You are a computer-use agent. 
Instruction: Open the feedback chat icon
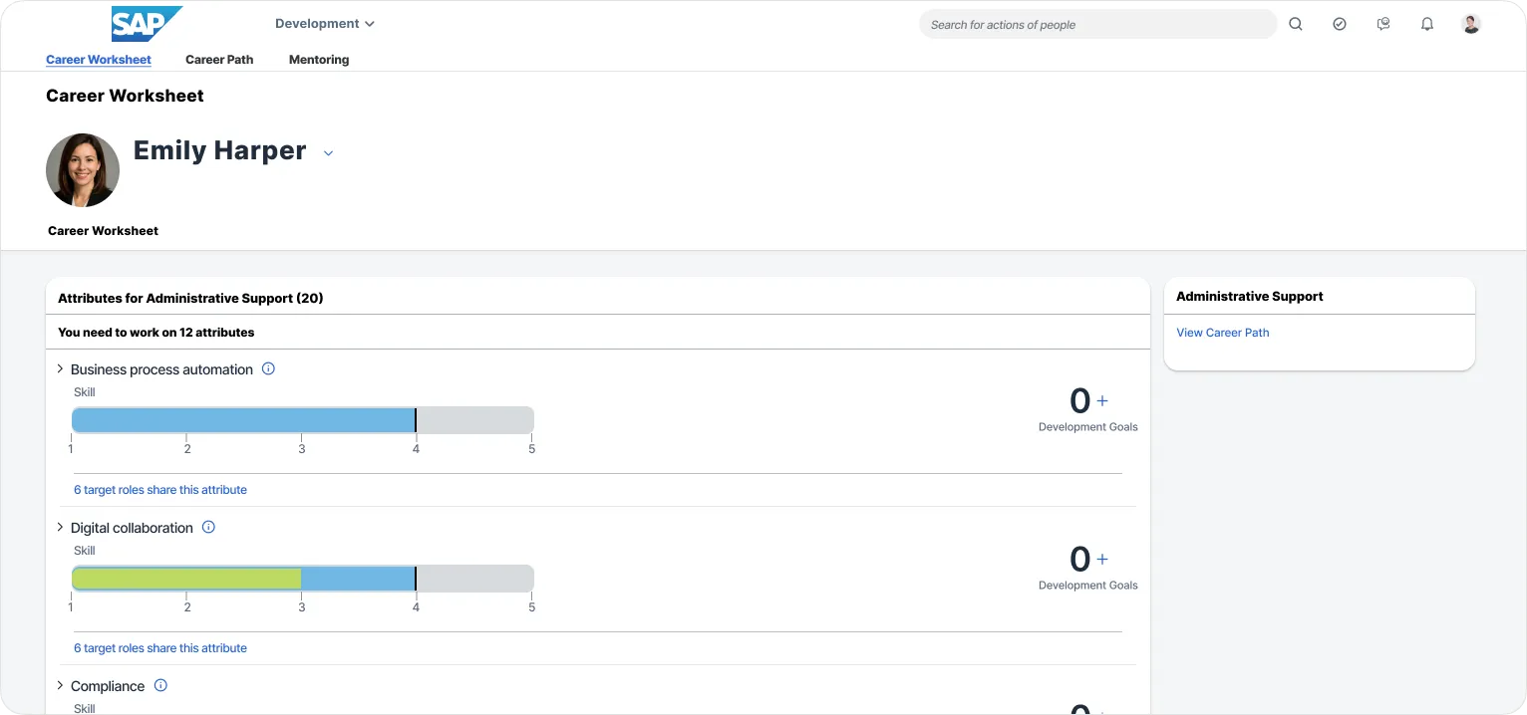pos(1382,23)
